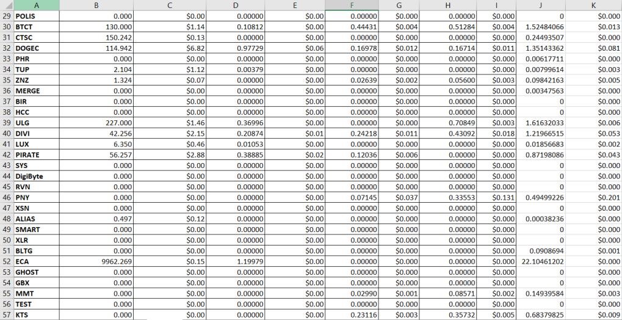Select the KTS cell
This screenshot has width=622, height=320.
click(37, 315)
